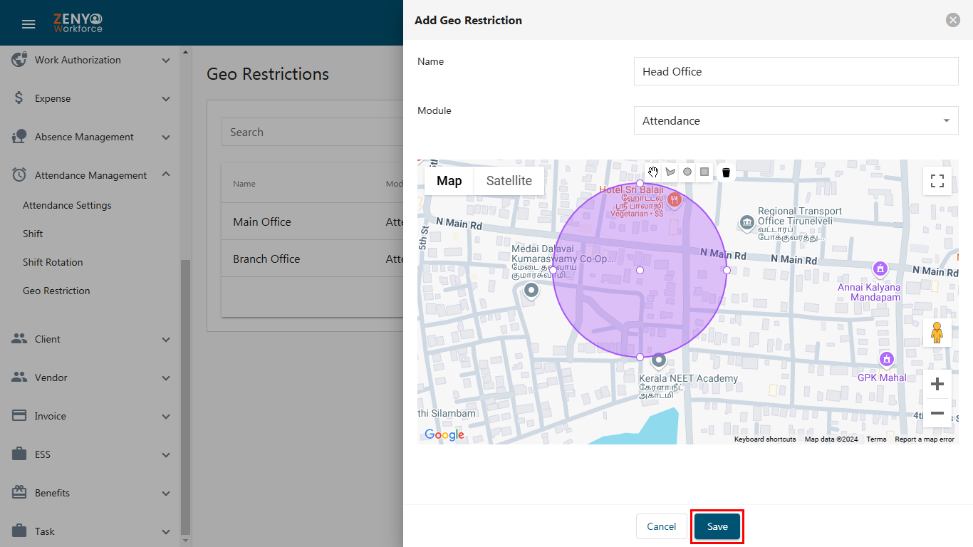Select the hand pan drawing tool
The width and height of the screenshot is (973, 547).
653,172
